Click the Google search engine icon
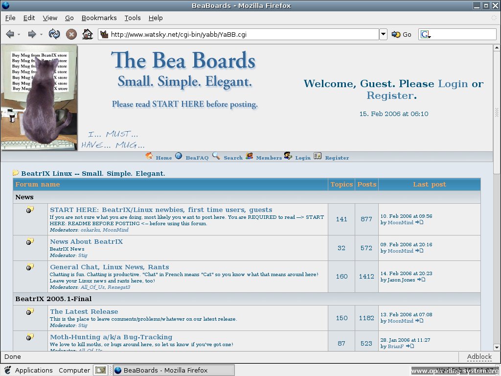 (x=426, y=34)
